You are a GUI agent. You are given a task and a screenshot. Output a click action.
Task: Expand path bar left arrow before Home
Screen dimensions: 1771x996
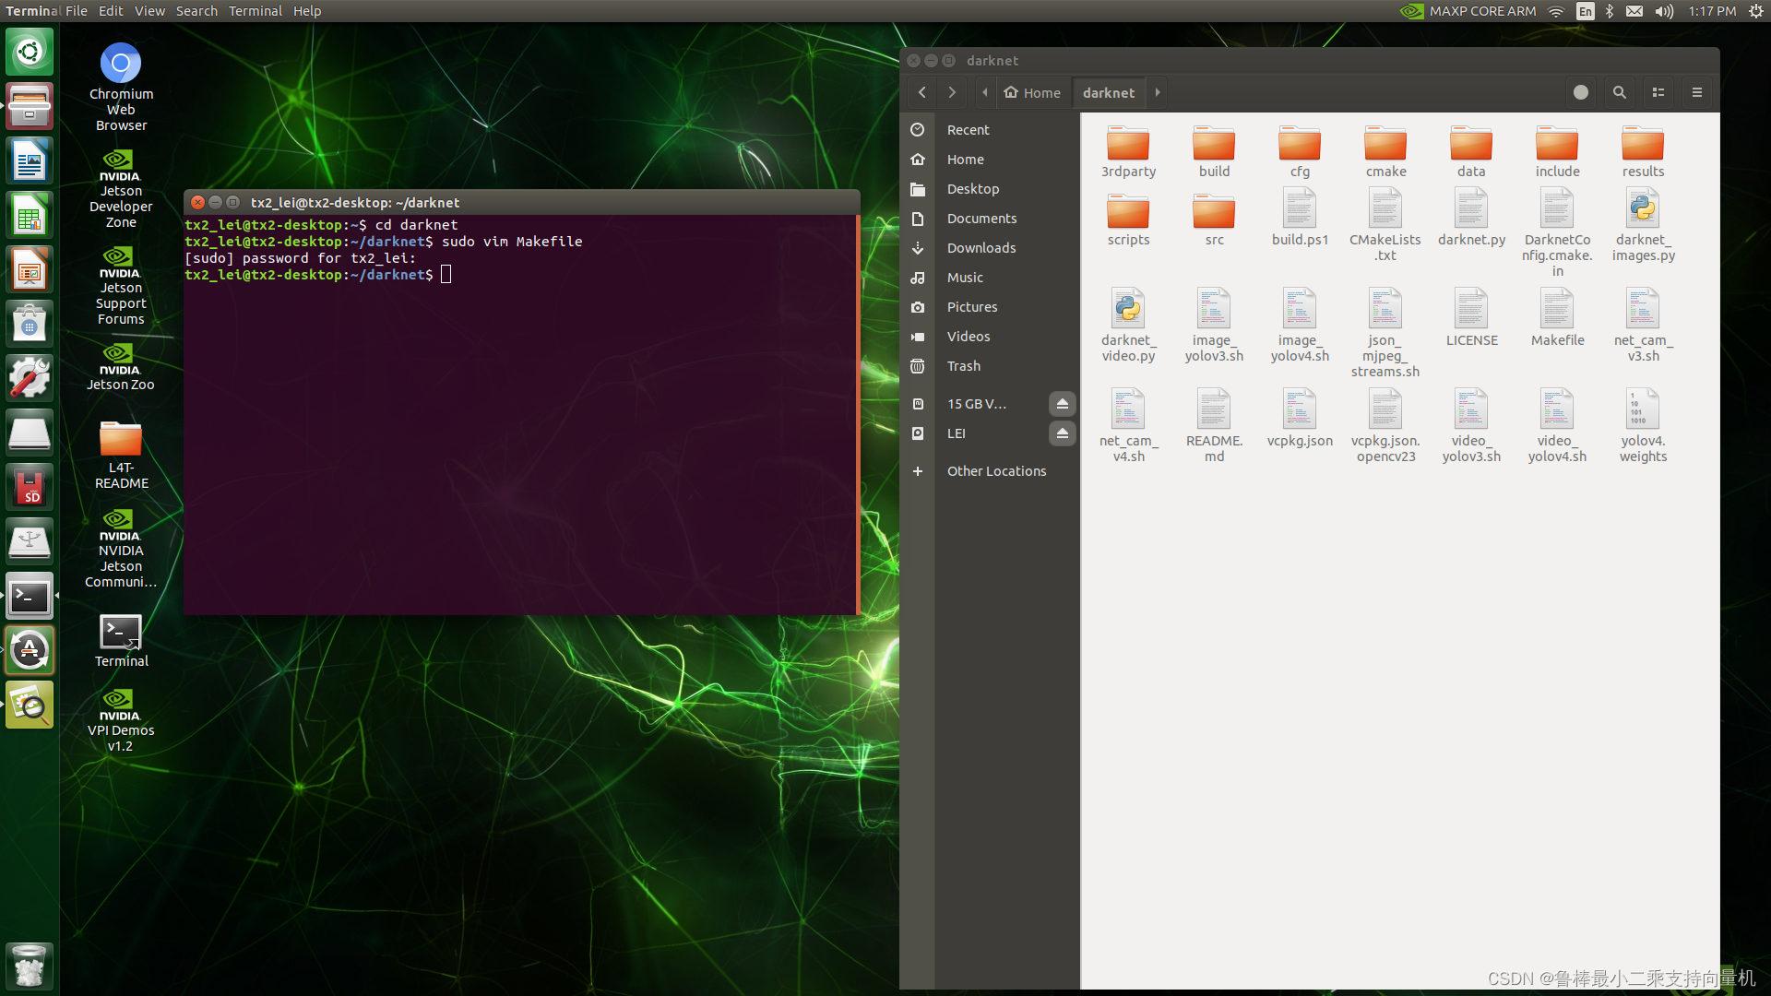(985, 92)
